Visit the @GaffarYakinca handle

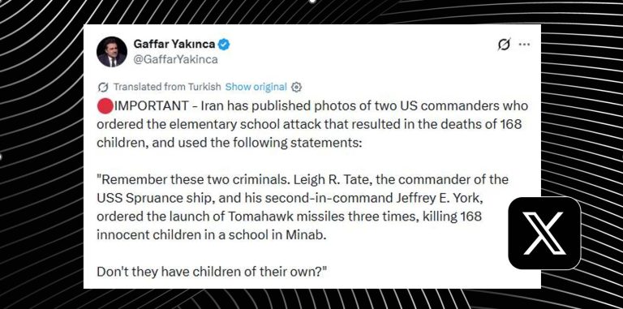tap(175, 59)
